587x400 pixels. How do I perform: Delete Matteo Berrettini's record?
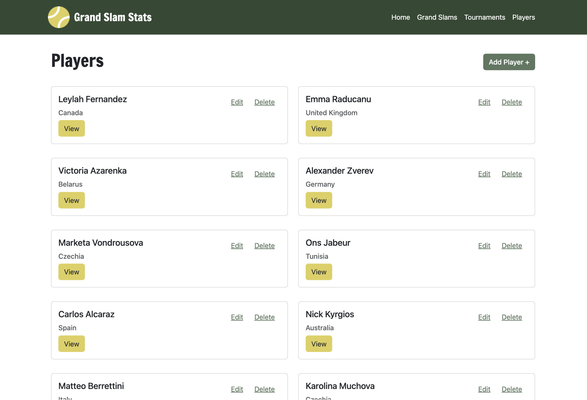tap(264, 389)
